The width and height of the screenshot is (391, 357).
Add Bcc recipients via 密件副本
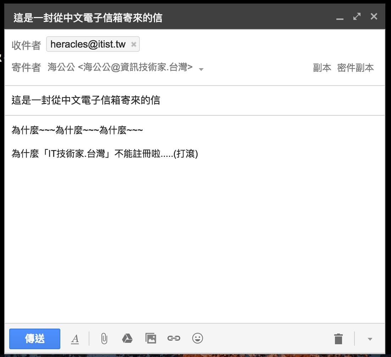pos(356,68)
